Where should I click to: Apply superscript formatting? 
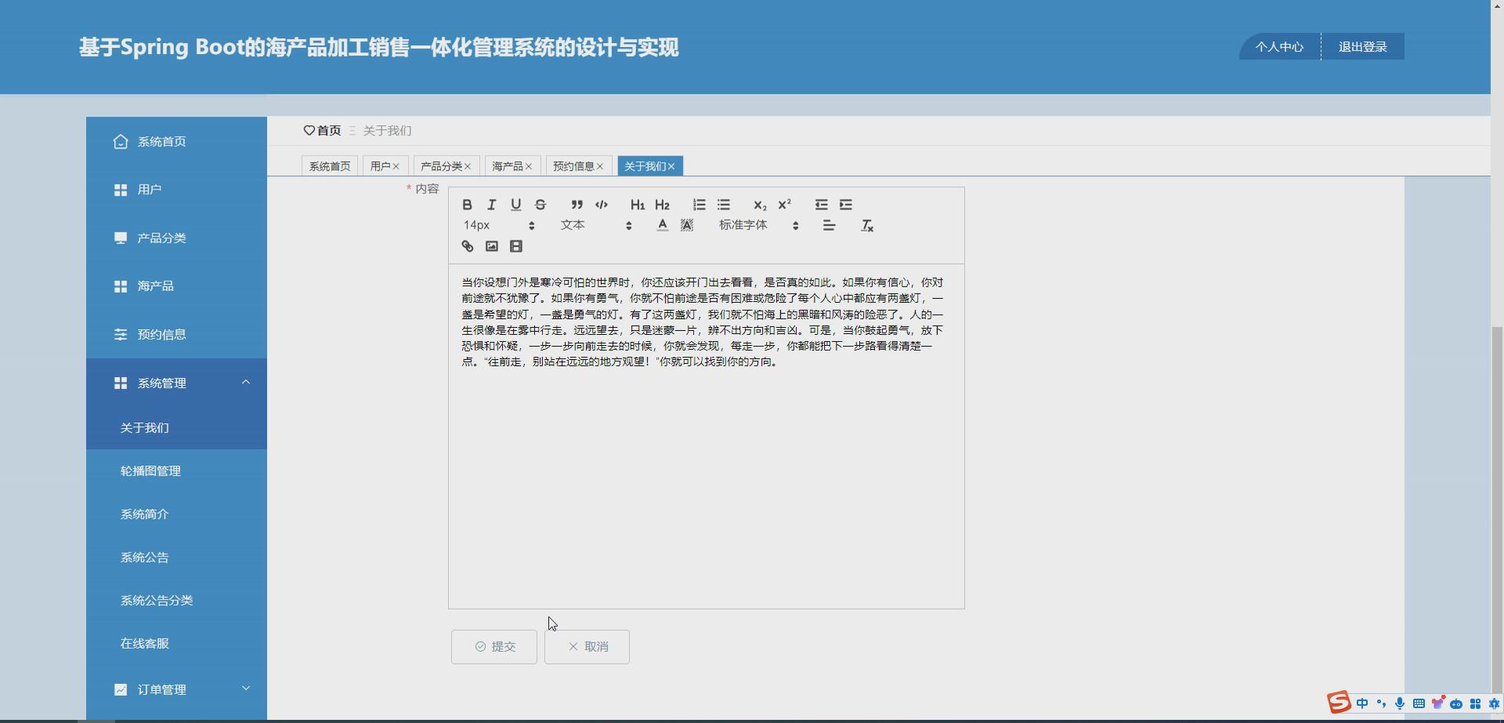pyautogui.click(x=784, y=204)
